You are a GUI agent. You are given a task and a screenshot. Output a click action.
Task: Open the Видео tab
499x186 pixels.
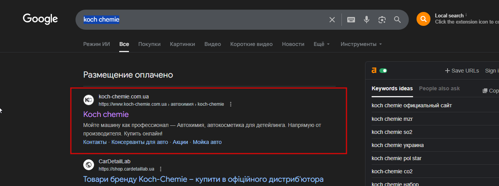pos(213,44)
